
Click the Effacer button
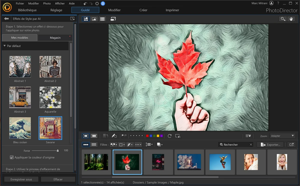58,179
